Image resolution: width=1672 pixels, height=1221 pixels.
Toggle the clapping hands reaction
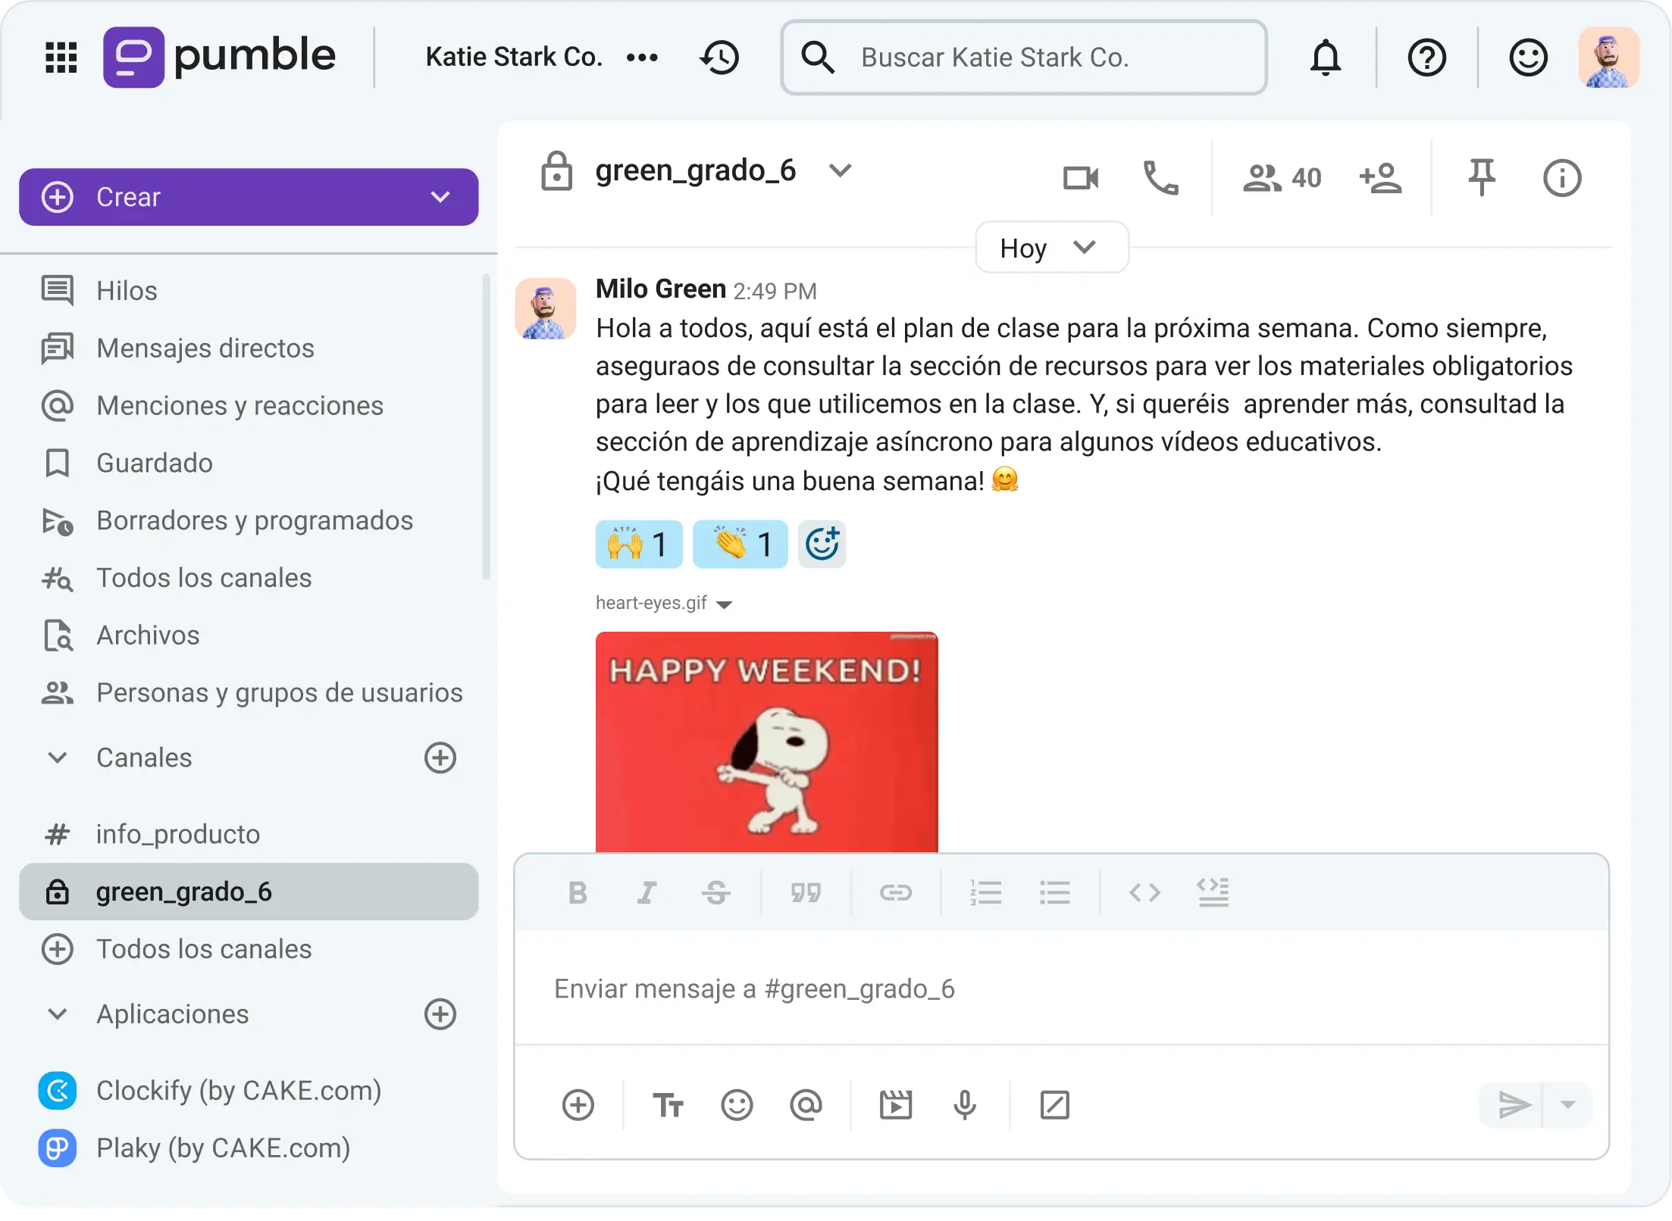coord(741,545)
